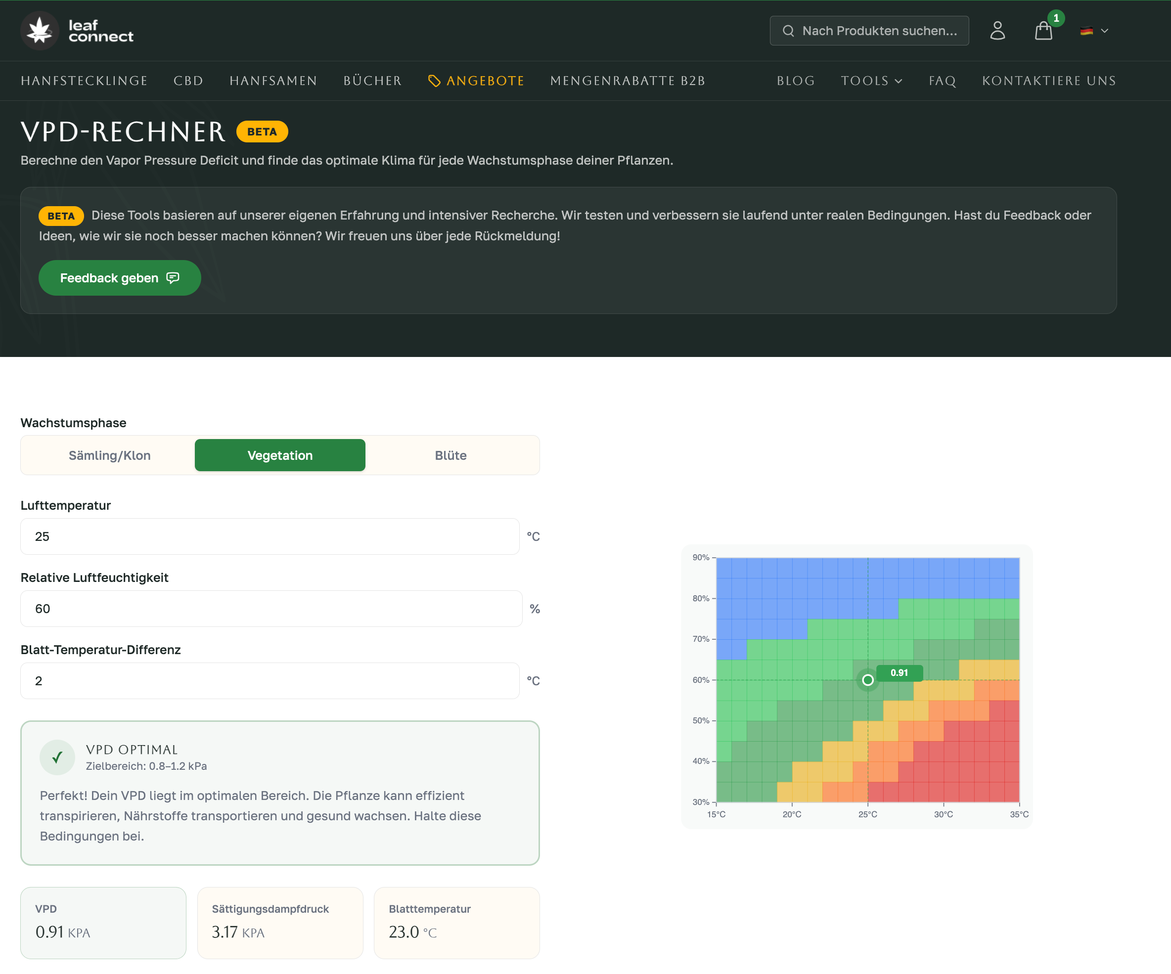
Task: Select the Vegetation growth phase
Action: tap(280, 455)
